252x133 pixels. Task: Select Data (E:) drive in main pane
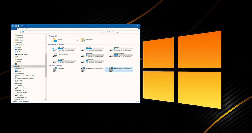(x=121, y=49)
